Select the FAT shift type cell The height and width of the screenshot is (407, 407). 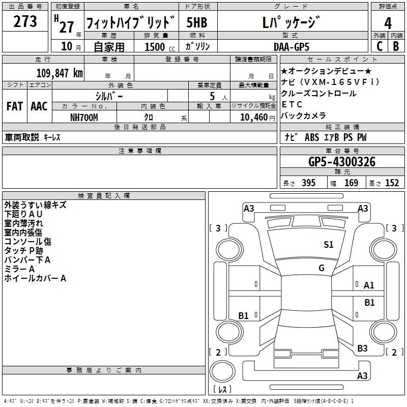[x=14, y=106]
